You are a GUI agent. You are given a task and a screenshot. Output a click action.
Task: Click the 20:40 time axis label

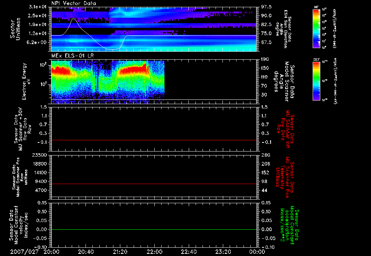tap(86, 251)
